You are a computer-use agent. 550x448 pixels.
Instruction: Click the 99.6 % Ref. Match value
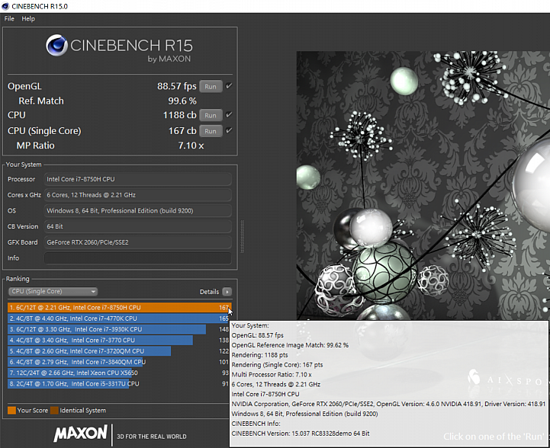[182, 101]
